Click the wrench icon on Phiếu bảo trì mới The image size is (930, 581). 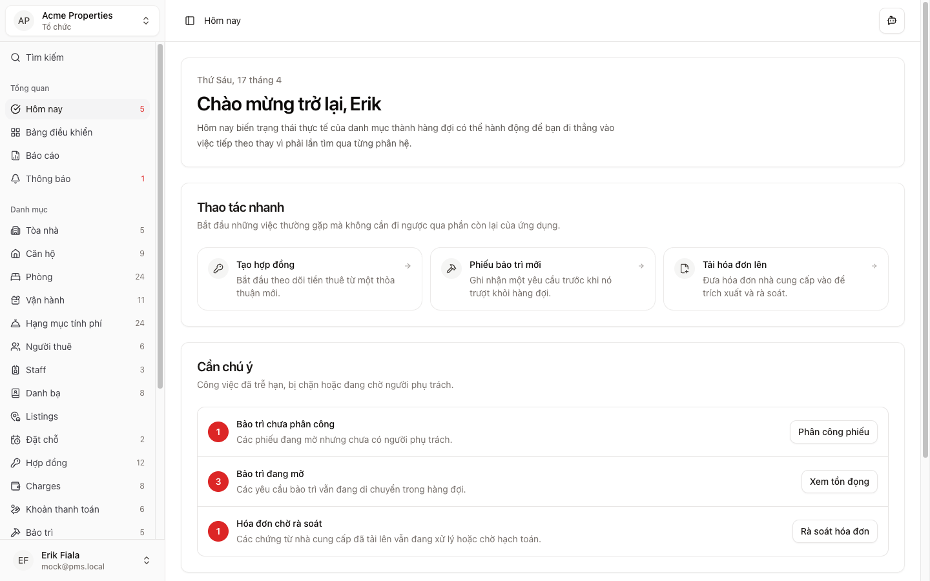(x=452, y=269)
